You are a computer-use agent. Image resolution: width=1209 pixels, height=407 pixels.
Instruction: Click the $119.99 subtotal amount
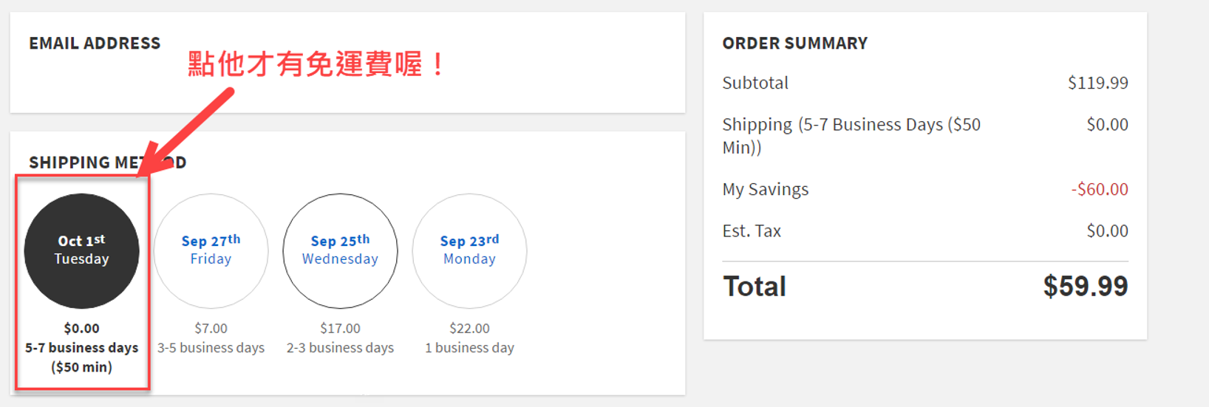1097,83
